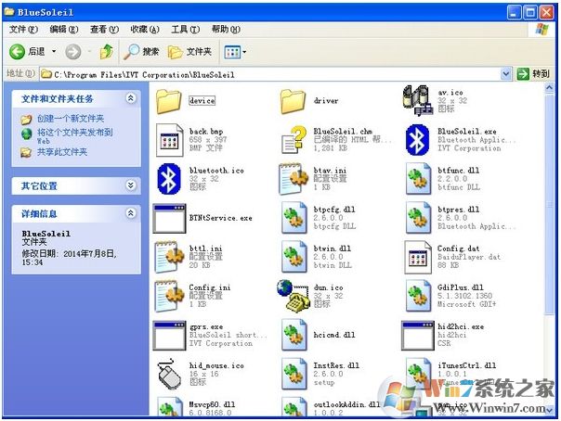Open the device folder icon
Image resolution: width=561 pixels, height=421 pixels.
(168, 101)
